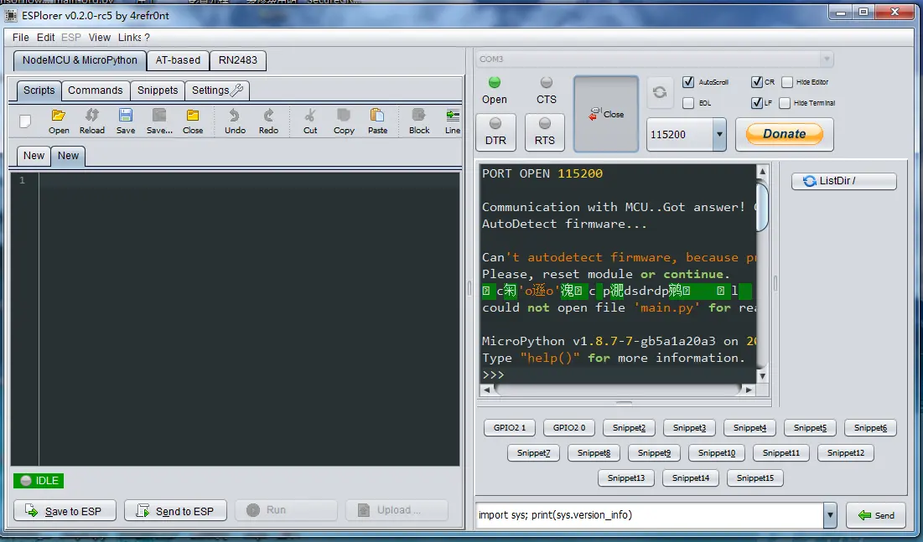Choose Save As toolbar icon
The width and height of the screenshot is (923, 542).
point(159,121)
